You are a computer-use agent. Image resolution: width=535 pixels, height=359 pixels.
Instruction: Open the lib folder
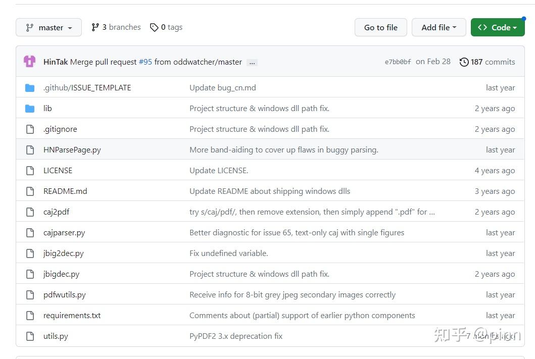(x=47, y=109)
